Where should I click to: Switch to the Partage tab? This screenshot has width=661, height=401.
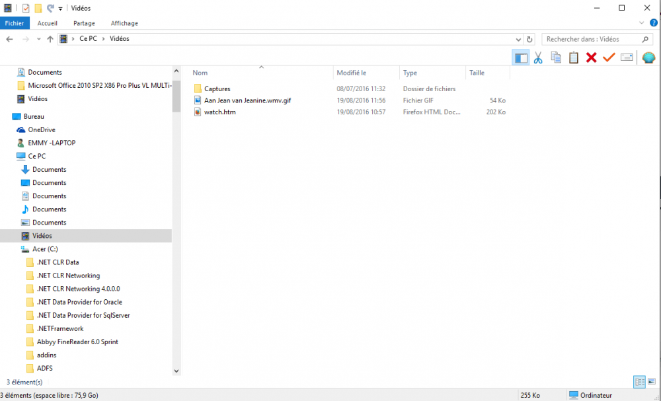(x=84, y=23)
